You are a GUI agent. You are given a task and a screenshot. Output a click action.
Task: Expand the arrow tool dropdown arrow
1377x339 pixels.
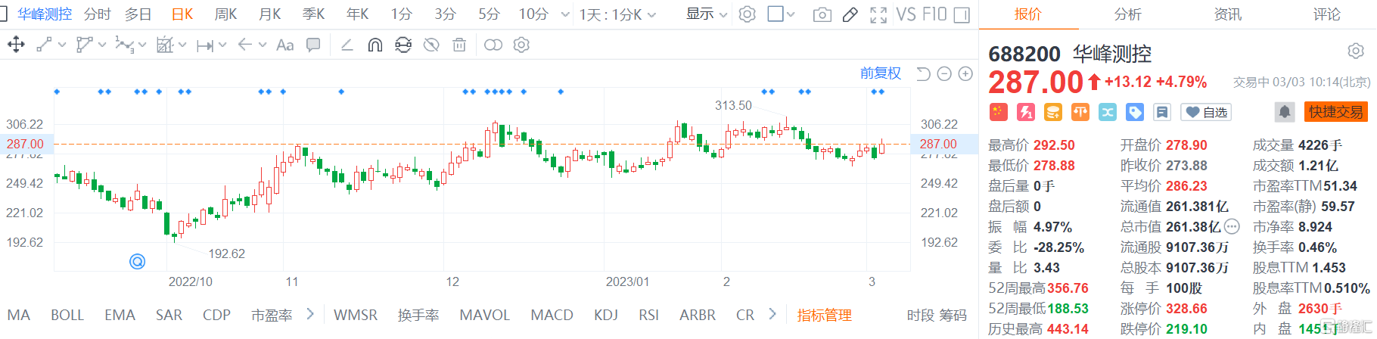click(263, 45)
